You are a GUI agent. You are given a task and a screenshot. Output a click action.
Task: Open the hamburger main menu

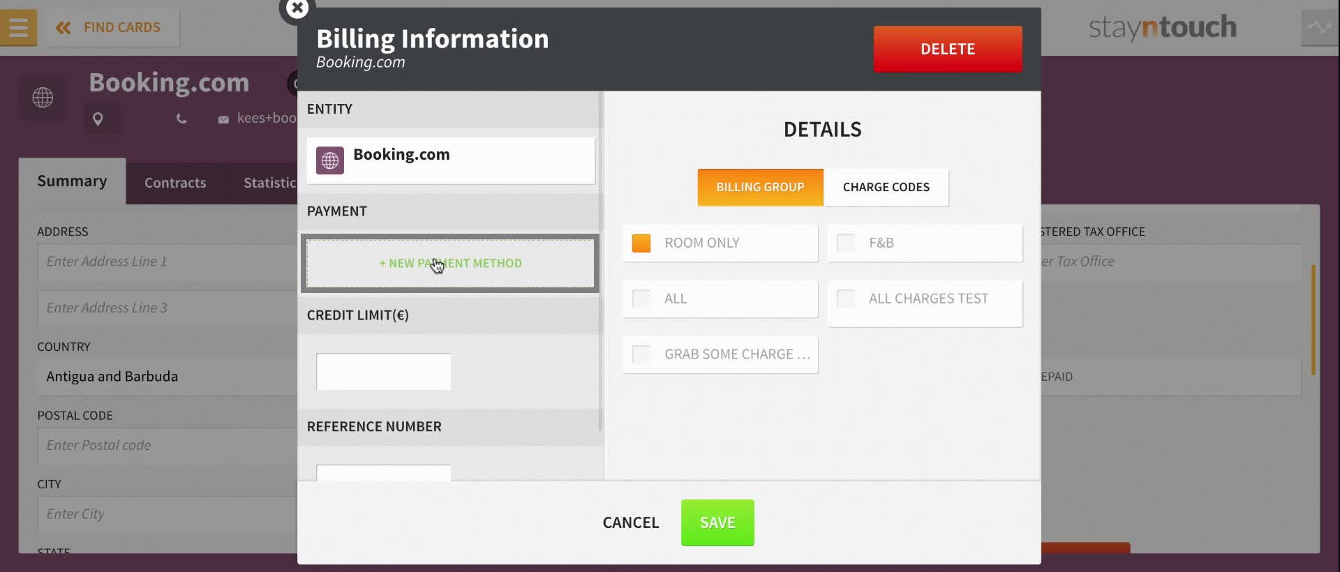tap(18, 28)
